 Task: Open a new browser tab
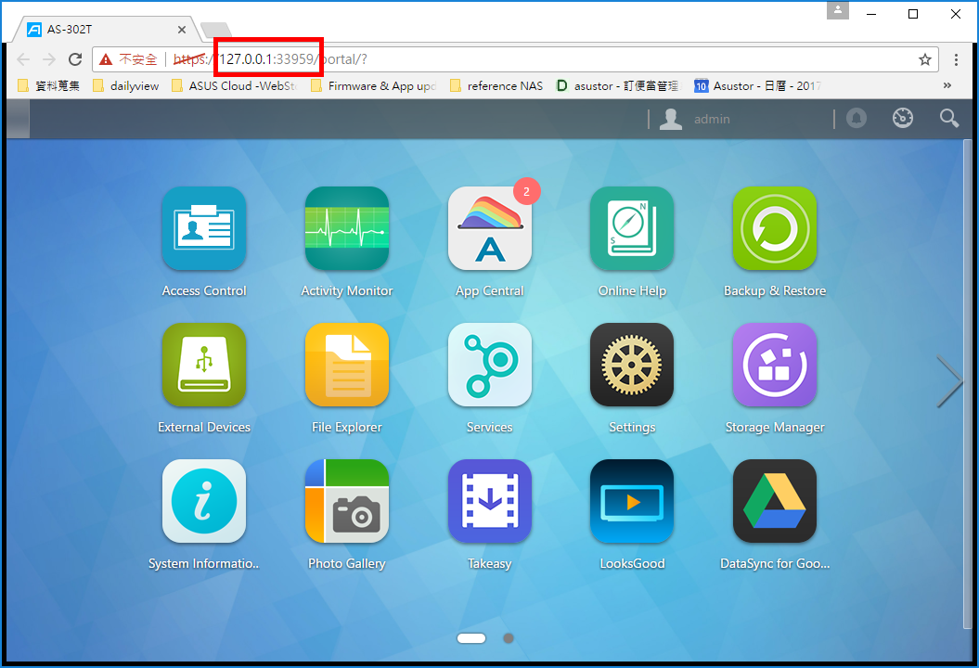click(x=216, y=30)
